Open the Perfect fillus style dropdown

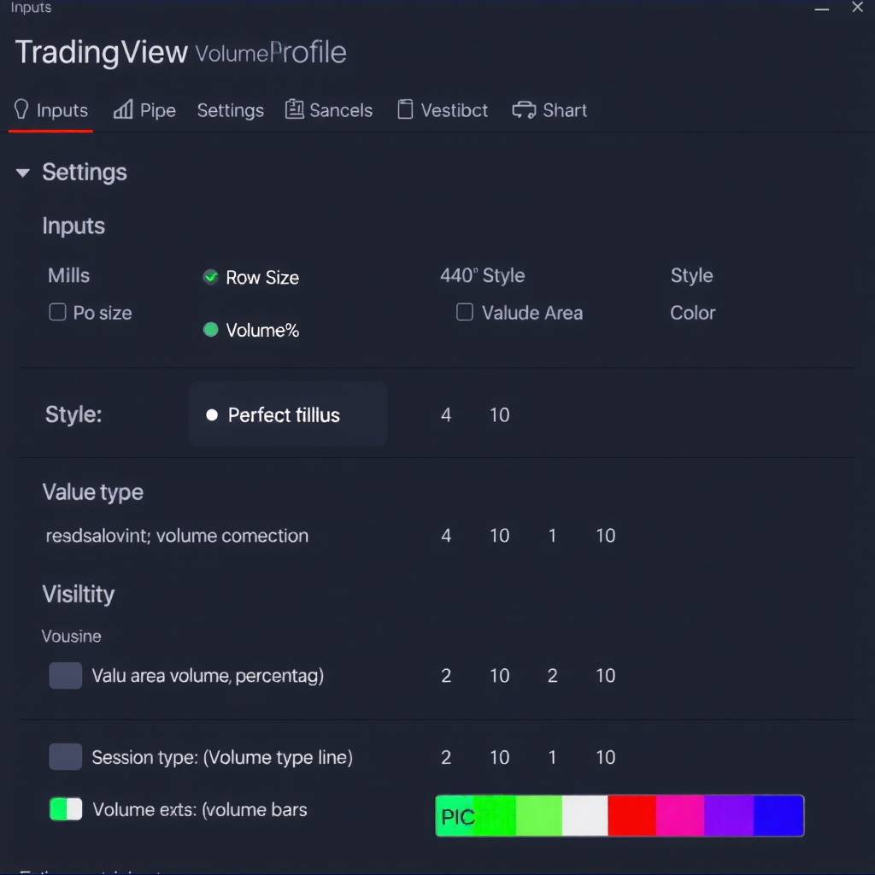pos(287,414)
